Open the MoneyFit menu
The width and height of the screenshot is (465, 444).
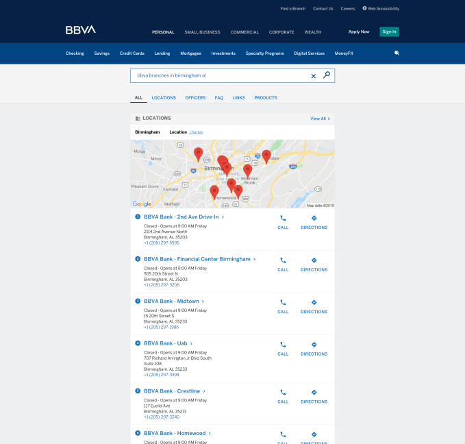pos(344,53)
